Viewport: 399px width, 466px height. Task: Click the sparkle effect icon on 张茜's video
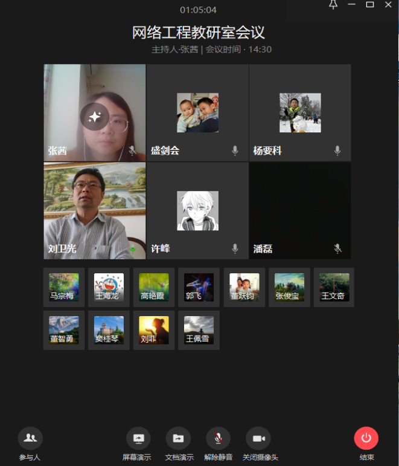(95, 117)
